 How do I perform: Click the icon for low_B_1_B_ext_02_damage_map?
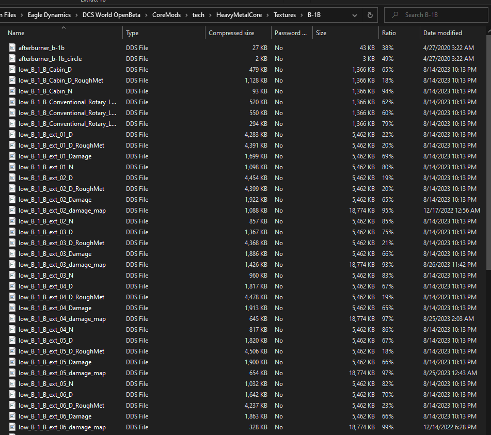coord(12,211)
